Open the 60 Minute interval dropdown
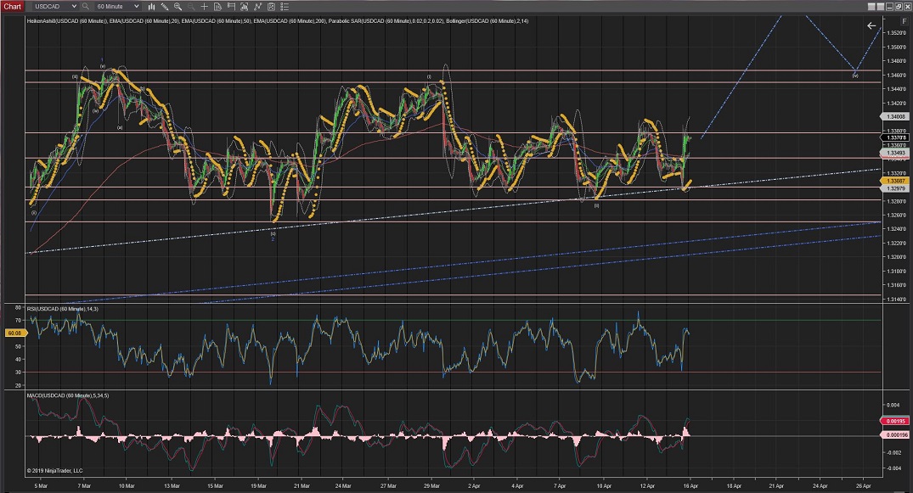 point(118,6)
